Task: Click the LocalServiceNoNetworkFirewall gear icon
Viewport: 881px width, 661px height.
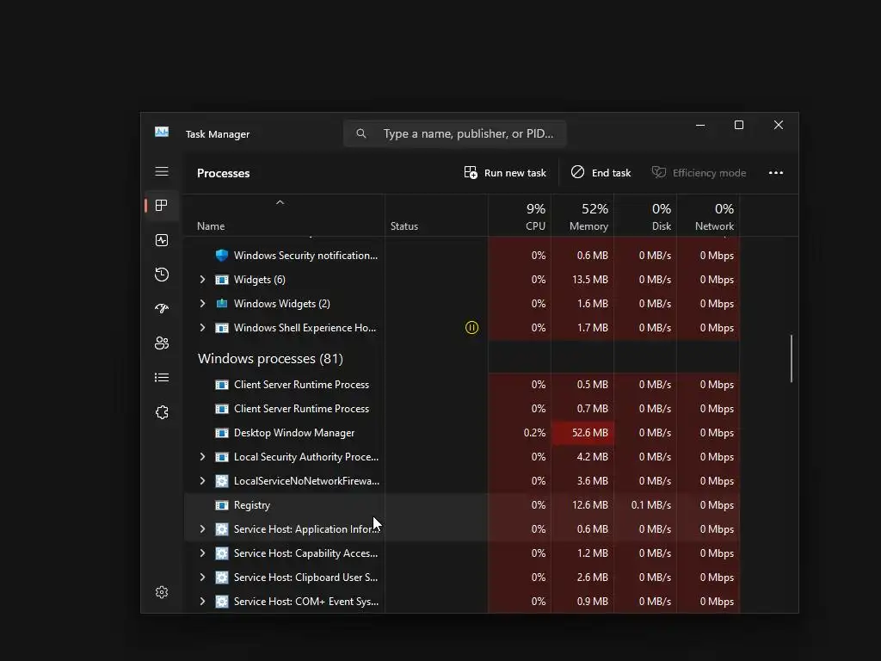Action: click(222, 481)
